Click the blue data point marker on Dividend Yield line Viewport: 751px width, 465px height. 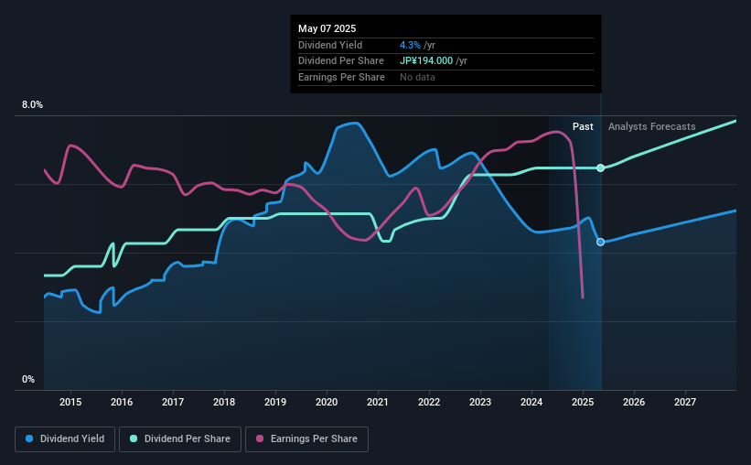point(600,242)
